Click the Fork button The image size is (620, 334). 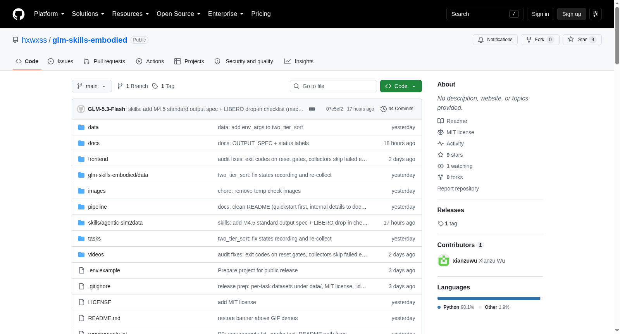coord(540,40)
